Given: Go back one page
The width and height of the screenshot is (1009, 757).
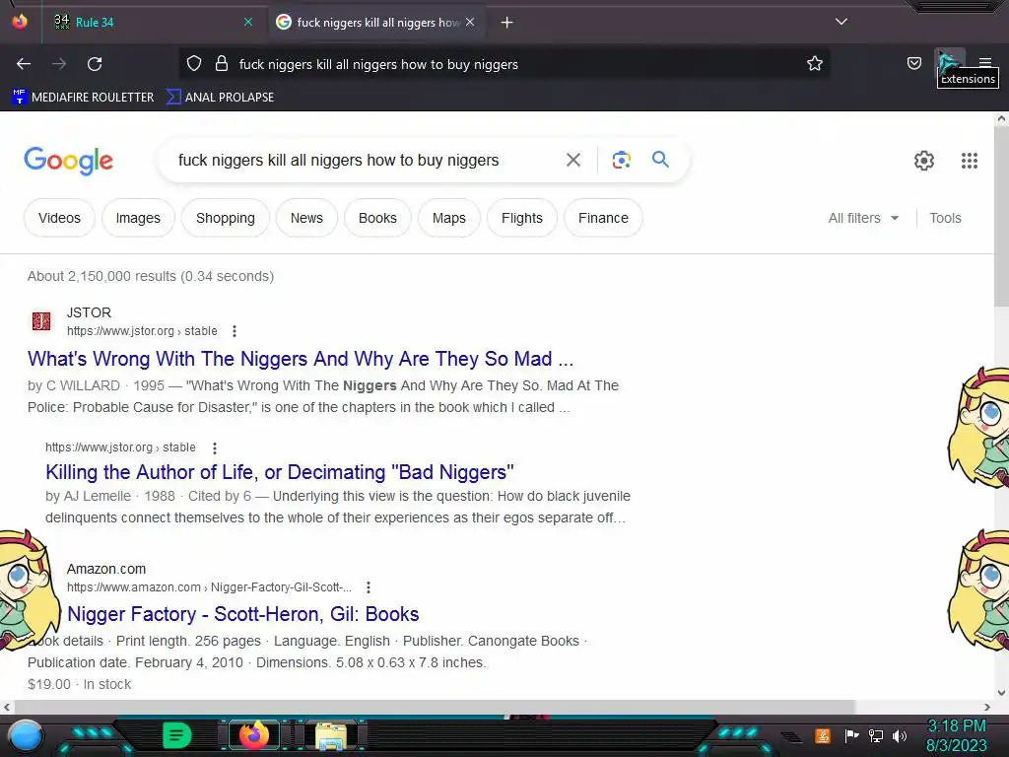Looking at the screenshot, I should [x=24, y=64].
